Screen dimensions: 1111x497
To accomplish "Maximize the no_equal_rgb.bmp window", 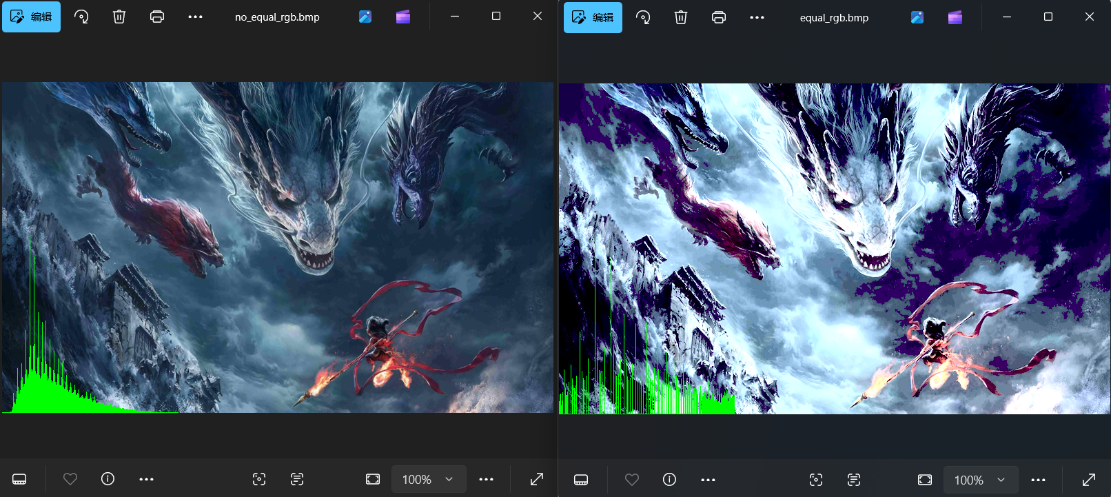I will 496,16.
